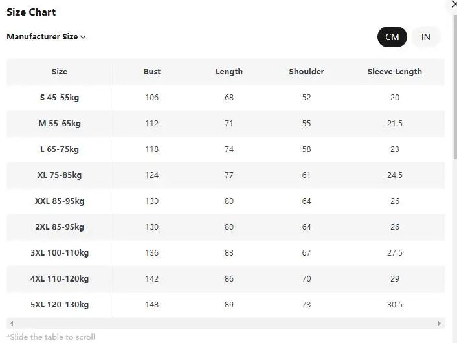This screenshot has width=457, height=343.
Task: Click the horizontal table scrollbar track
Action: pyautogui.click(x=225, y=323)
